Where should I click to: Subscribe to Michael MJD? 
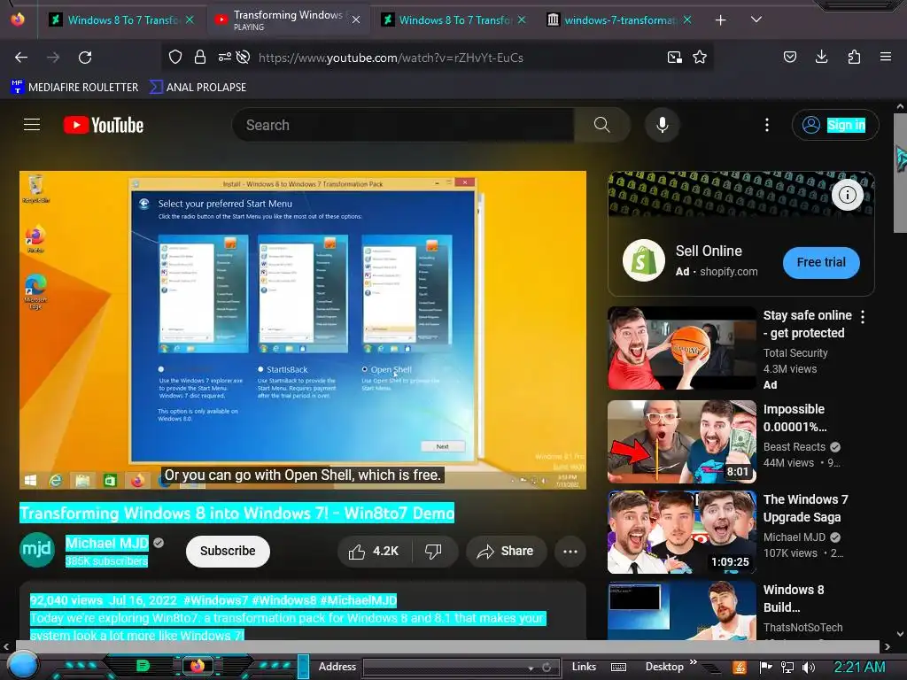pos(228,551)
